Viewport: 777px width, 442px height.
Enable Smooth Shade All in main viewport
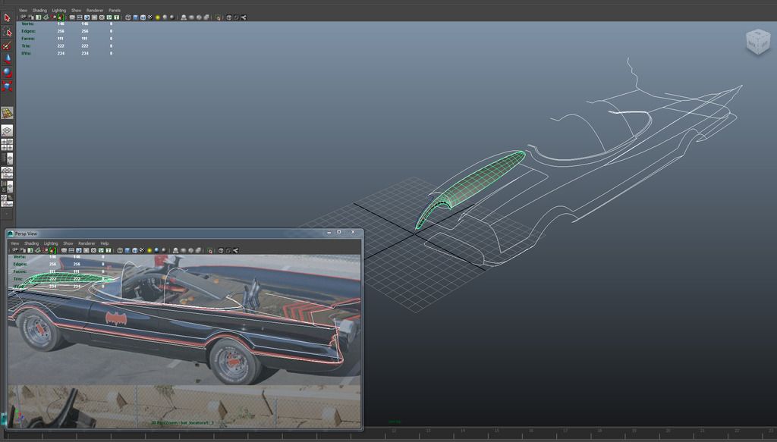135,17
